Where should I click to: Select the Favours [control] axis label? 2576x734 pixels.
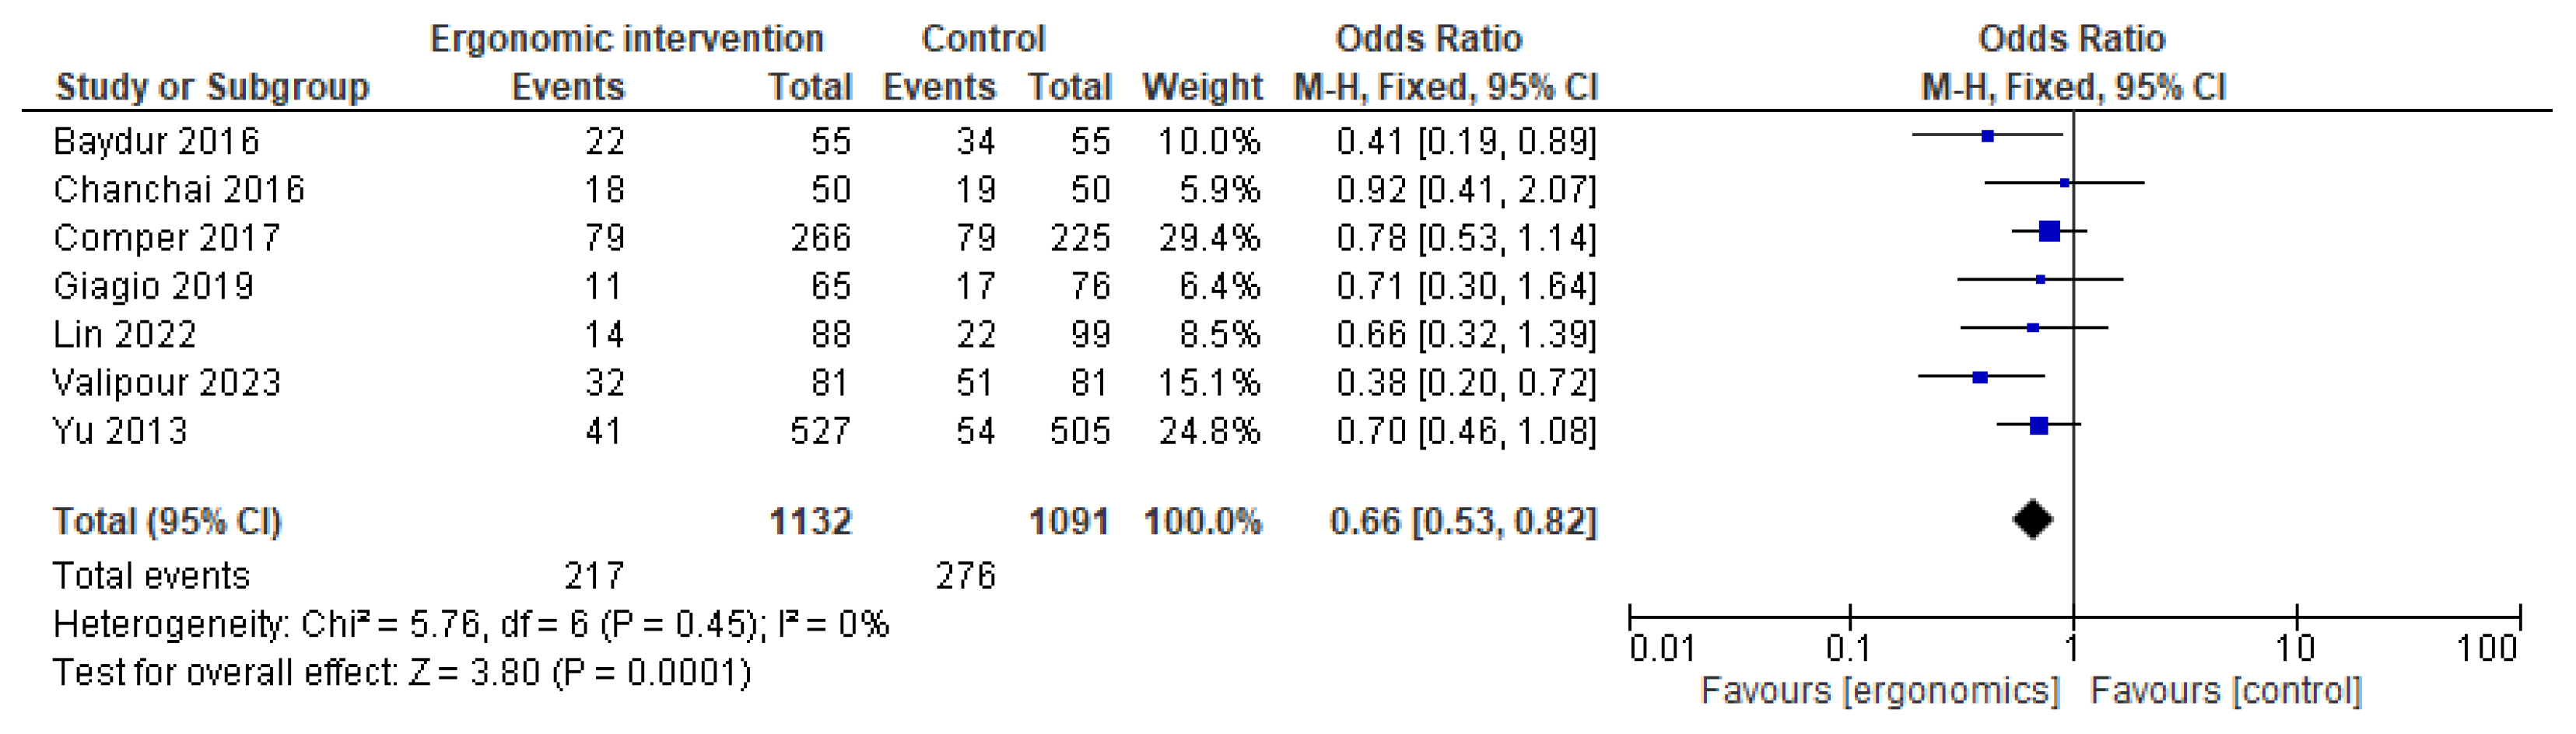2226,691
